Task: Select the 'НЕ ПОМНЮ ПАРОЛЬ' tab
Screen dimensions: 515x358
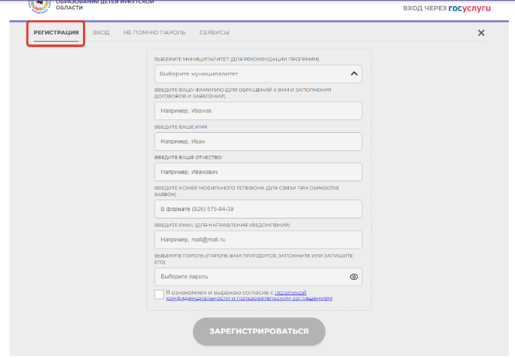Action: coord(154,32)
